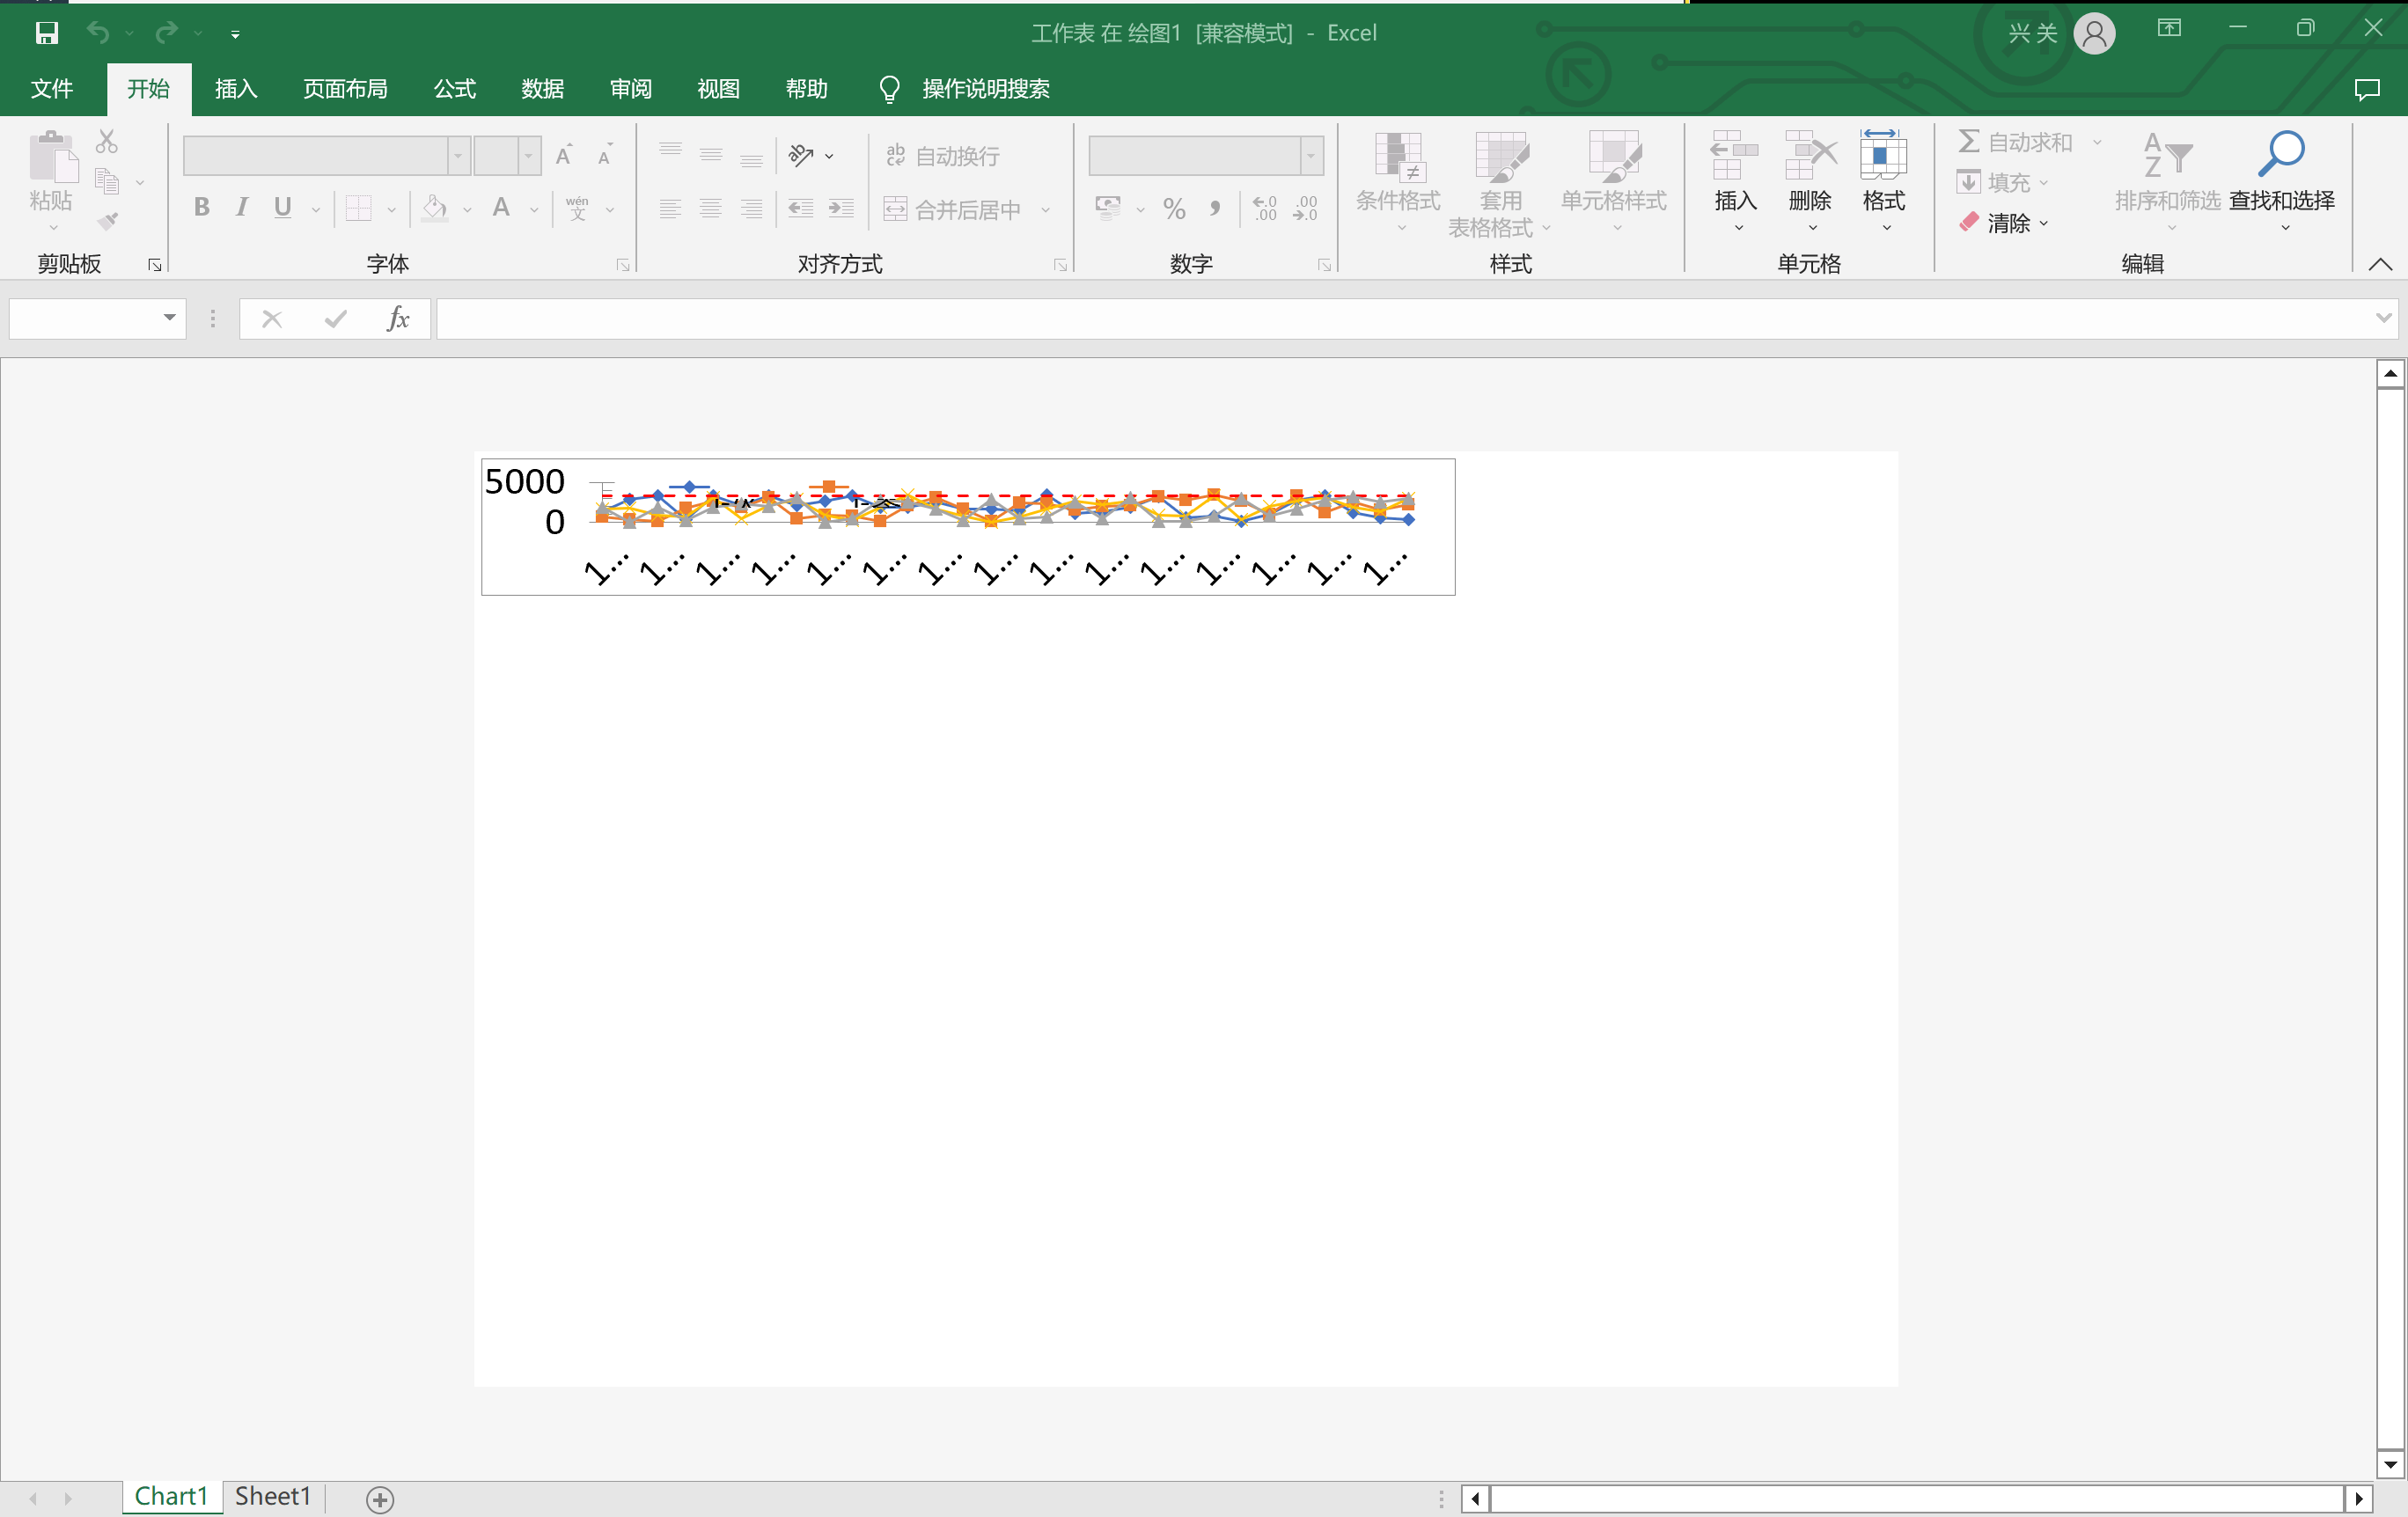Toggle Italic formatting button
The height and width of the screenshot is (1517, 2408).
coord(241,208)
